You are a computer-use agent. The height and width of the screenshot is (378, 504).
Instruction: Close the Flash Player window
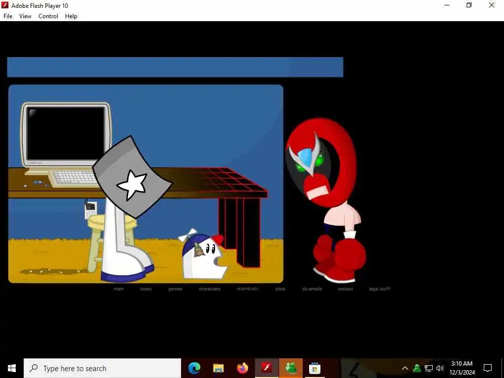coord(492,5)
